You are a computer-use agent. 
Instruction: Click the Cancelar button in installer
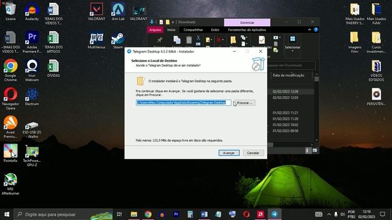coord(253,153)
